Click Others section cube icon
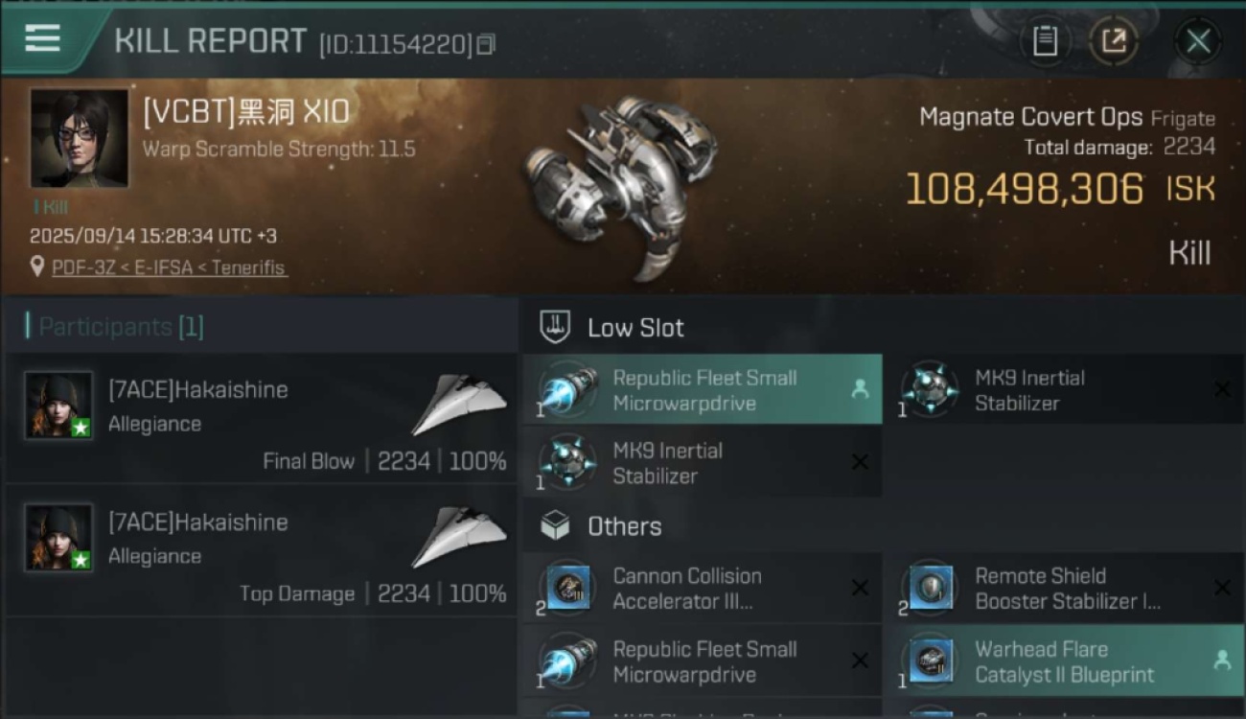Image resolution: width=1246 pixels, height=719 pixels. [556, 525]
